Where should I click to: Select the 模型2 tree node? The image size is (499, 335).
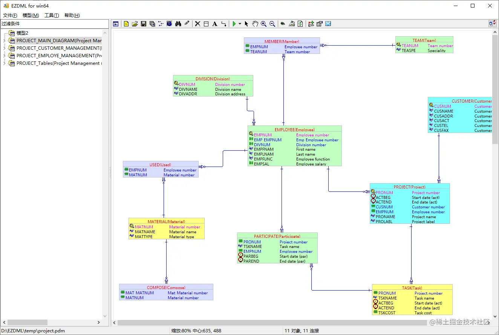[22, 33]
